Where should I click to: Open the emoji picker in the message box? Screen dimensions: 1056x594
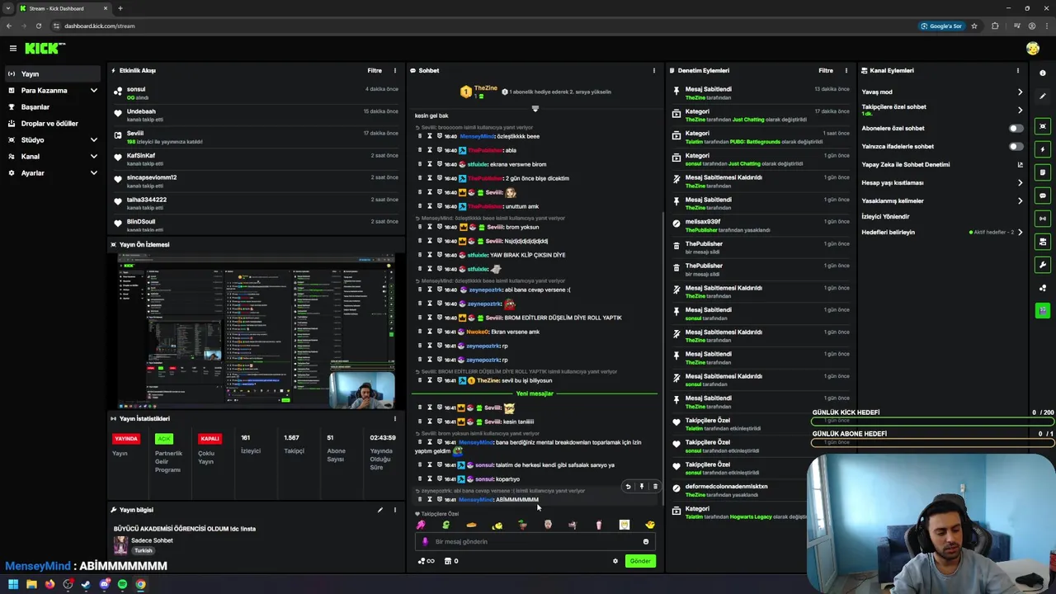pos(646,542)
